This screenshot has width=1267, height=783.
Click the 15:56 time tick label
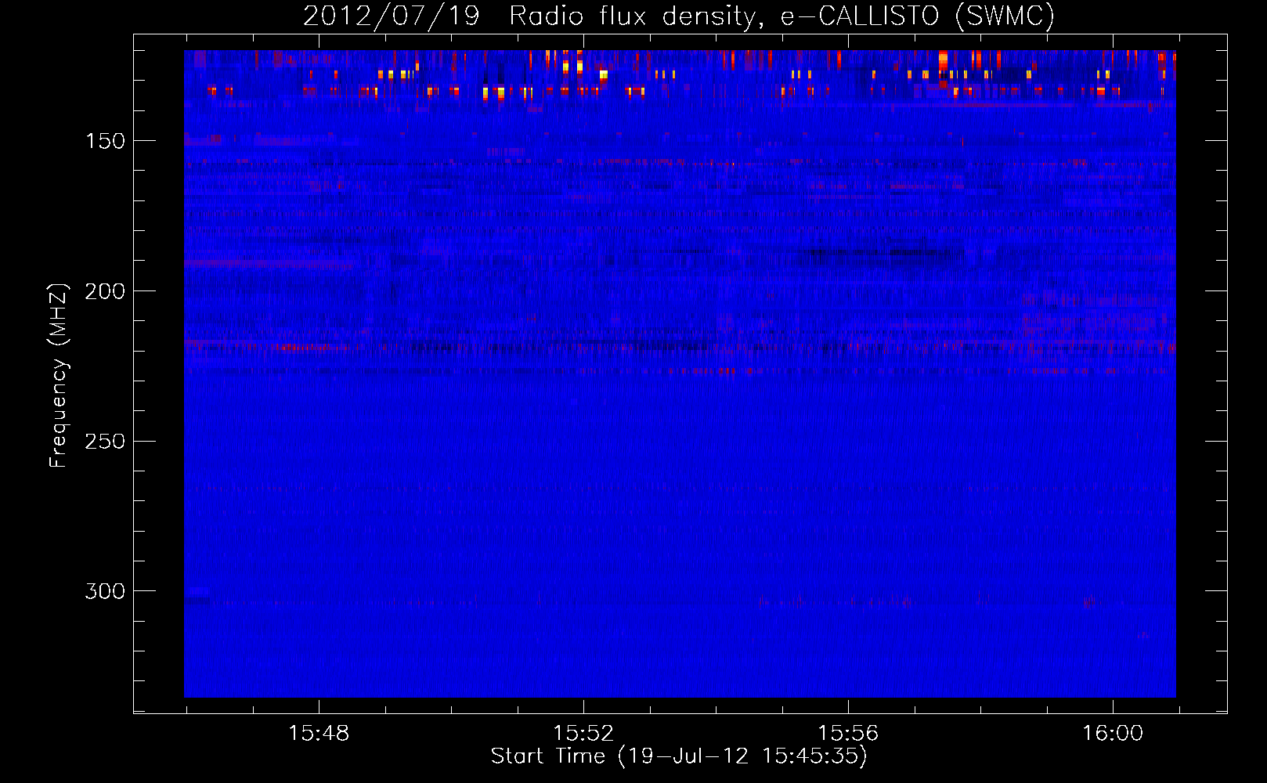click(x=848, y=734)
